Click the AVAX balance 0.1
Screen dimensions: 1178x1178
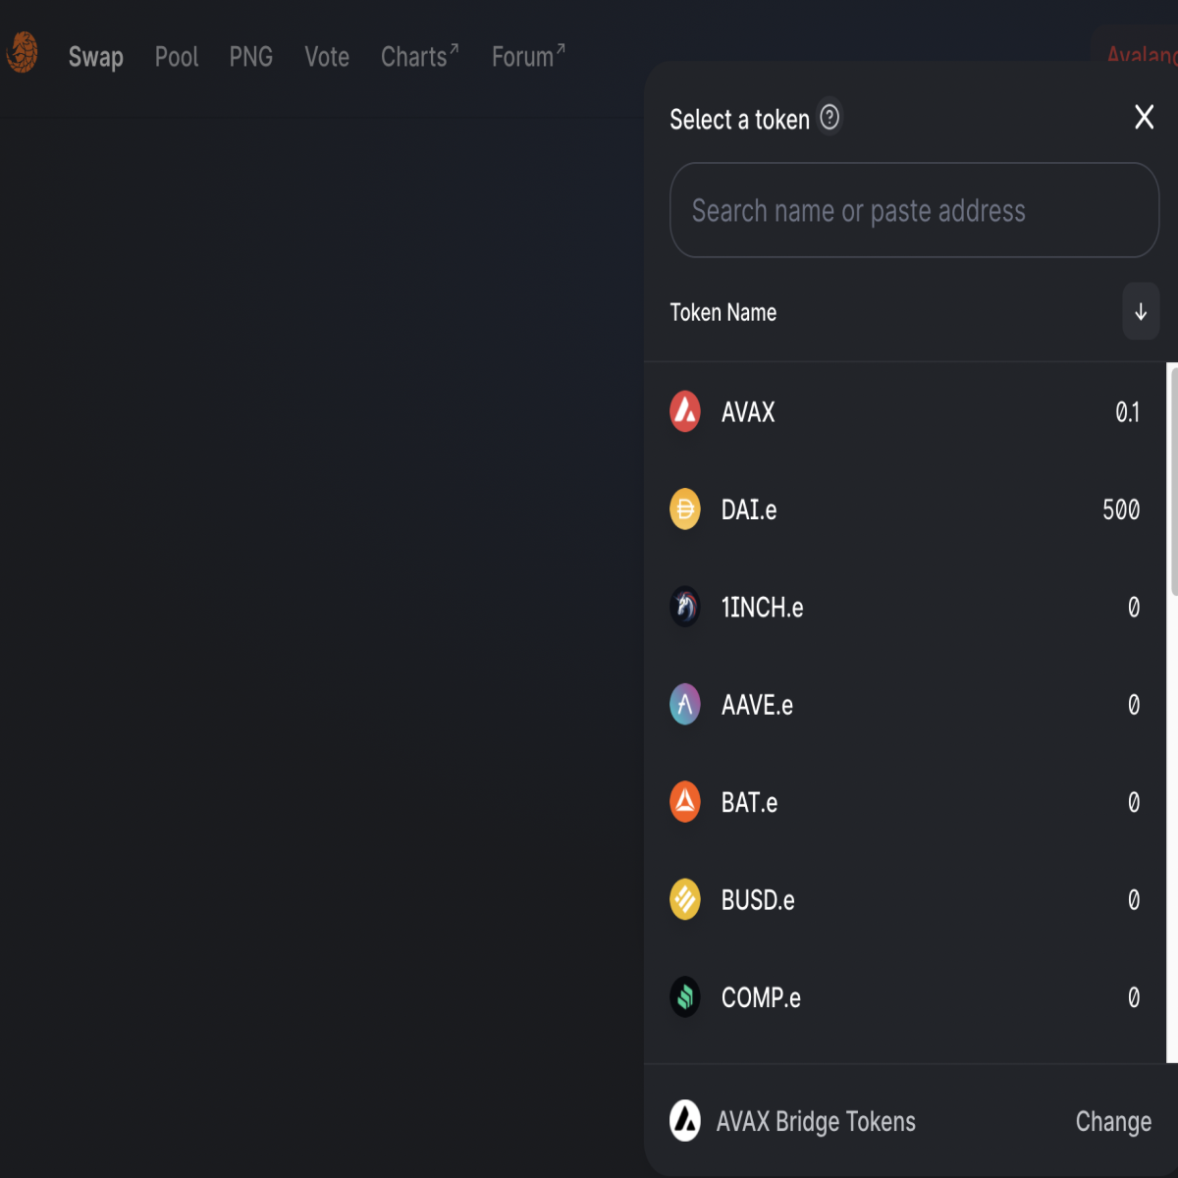[1128, 412]
